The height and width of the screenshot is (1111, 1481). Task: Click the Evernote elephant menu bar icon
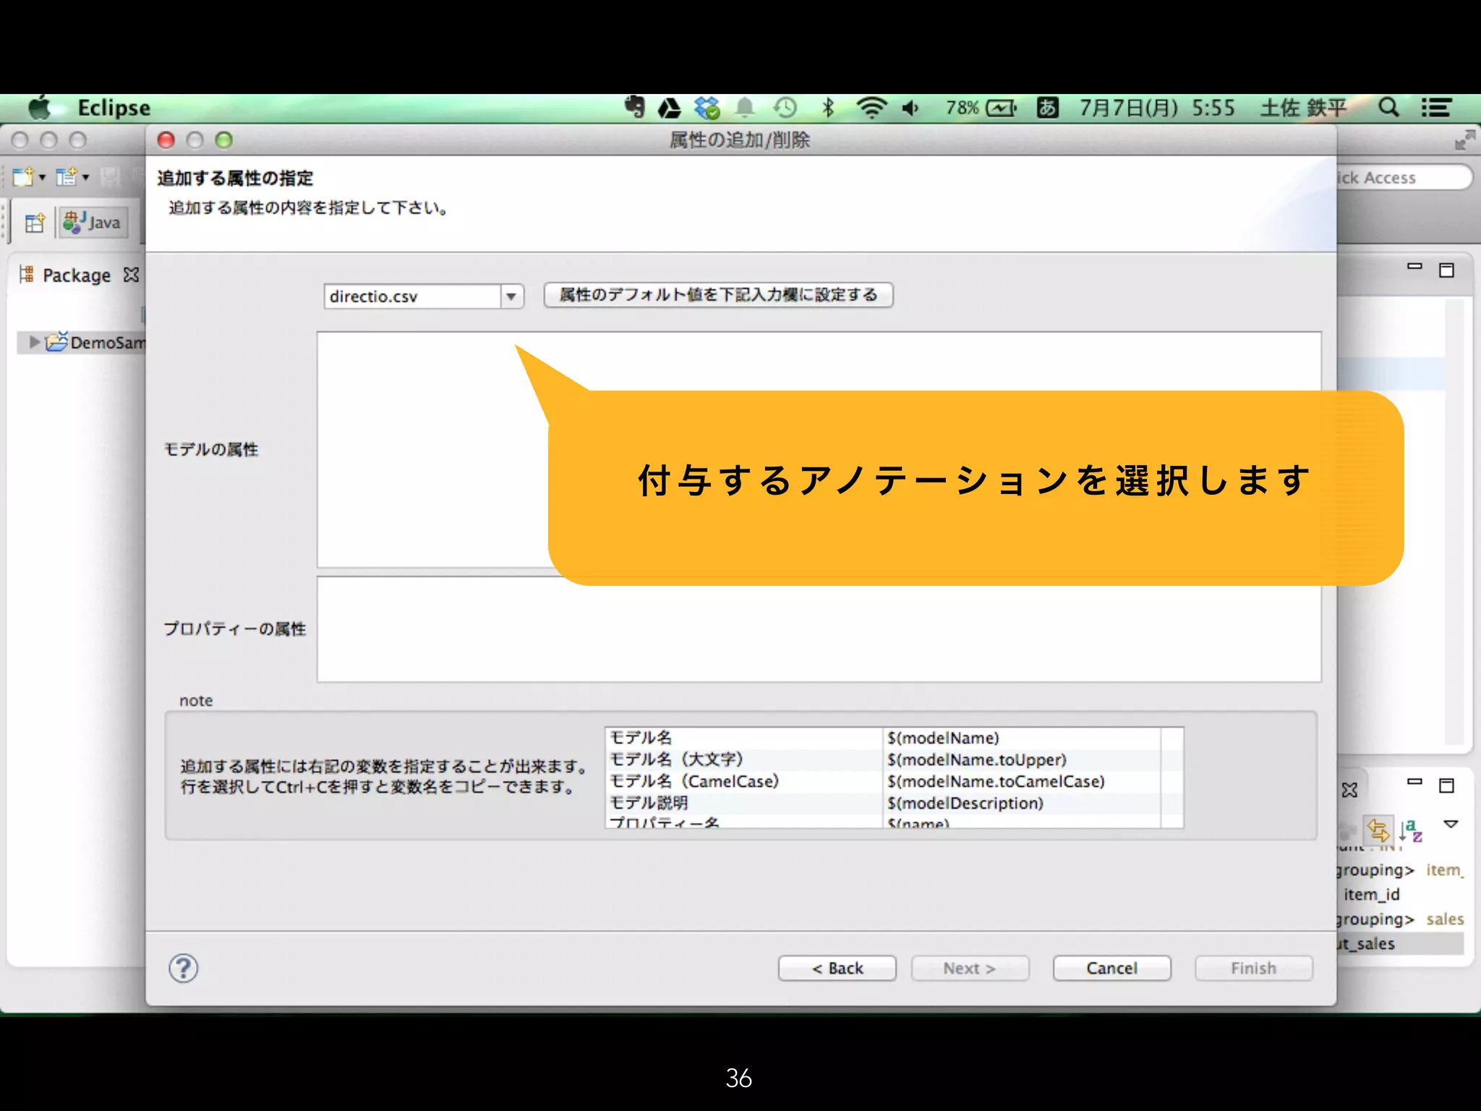tap(634, 108)
